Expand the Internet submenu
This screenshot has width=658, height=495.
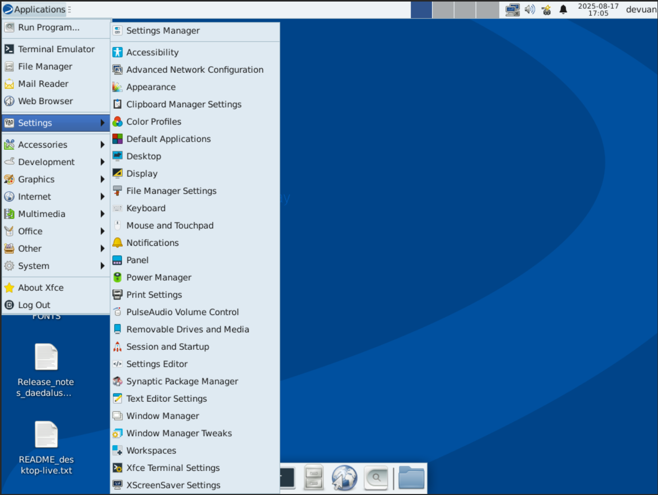tap(56, 197)
